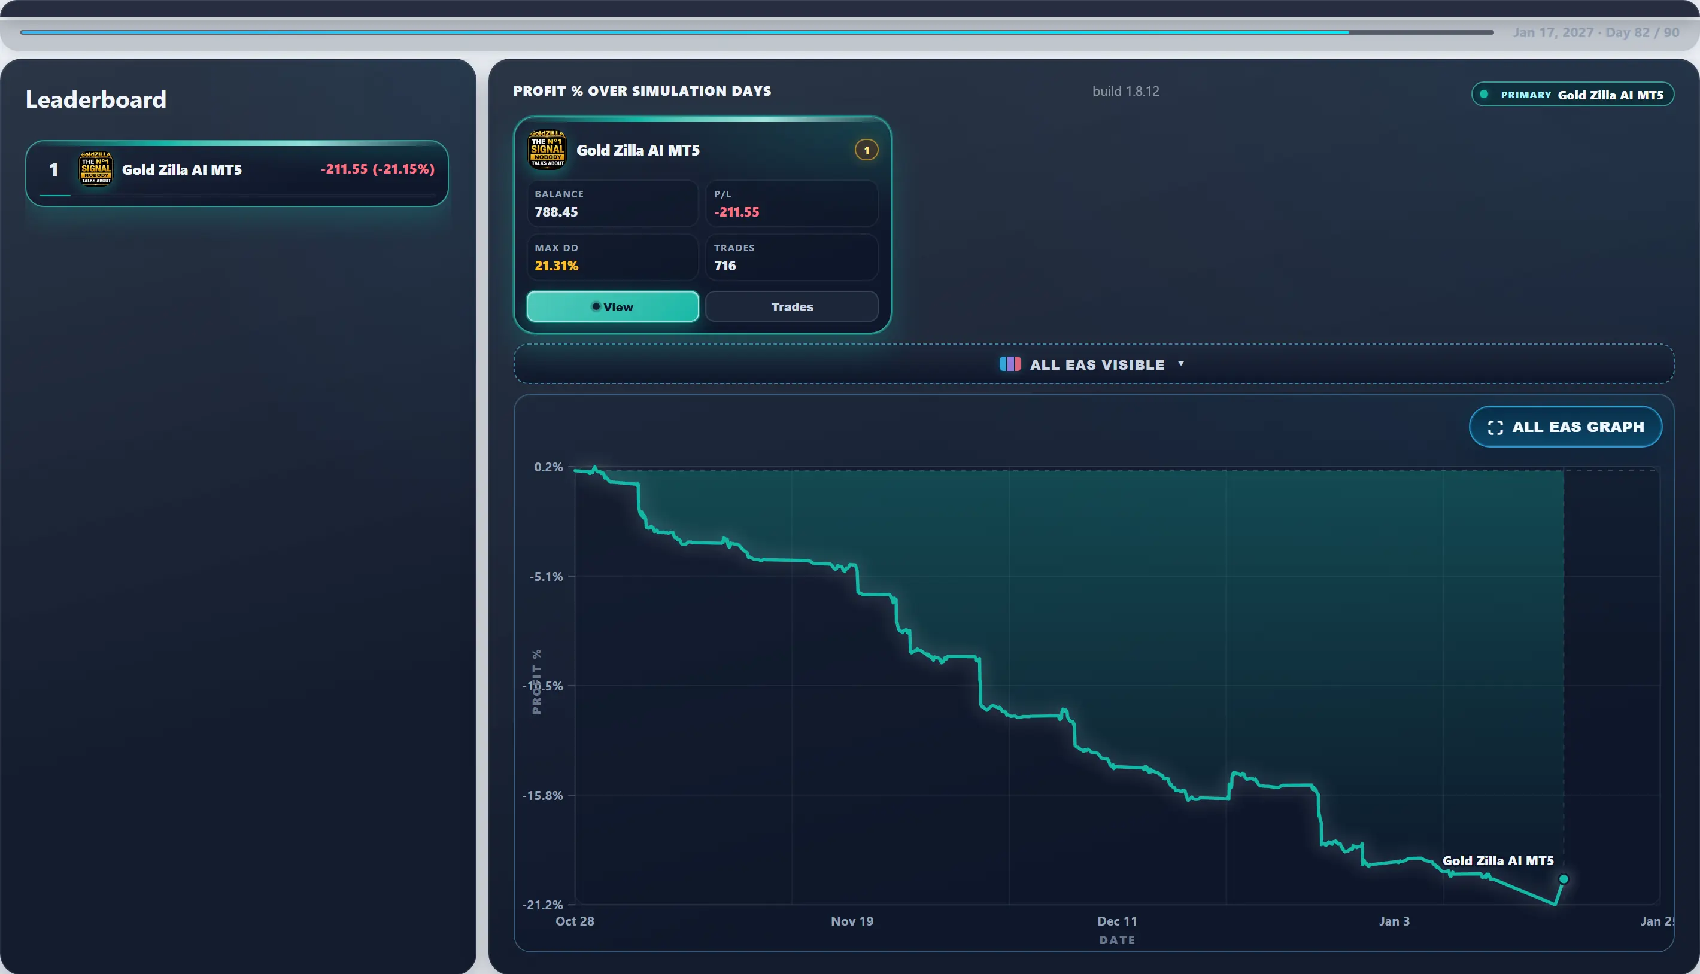Screen dimensions: 1700x974
Task: Click the Gold Zilla AI MT5 chart line label
Action: pyautogui.click(x=1498, y=860)
